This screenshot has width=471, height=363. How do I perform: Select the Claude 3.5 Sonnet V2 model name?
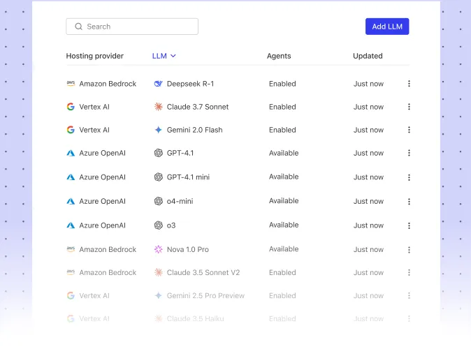(203, 272)
